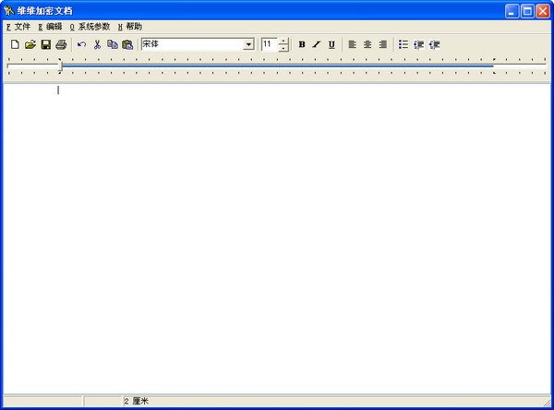
Task: Open the 系统参数 menu
Action: point(90,27)
